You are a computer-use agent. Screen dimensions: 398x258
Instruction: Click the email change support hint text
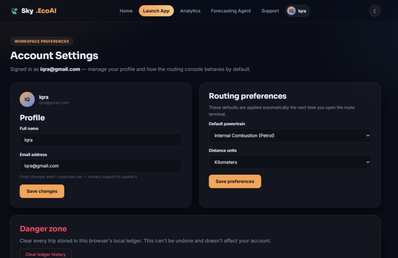pyautogui.click(x=79, y=177)
